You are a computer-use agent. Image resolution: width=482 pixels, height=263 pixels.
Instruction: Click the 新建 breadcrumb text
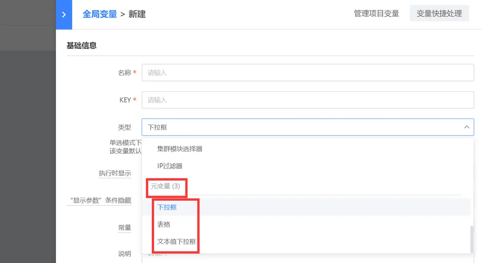point(137,14)
